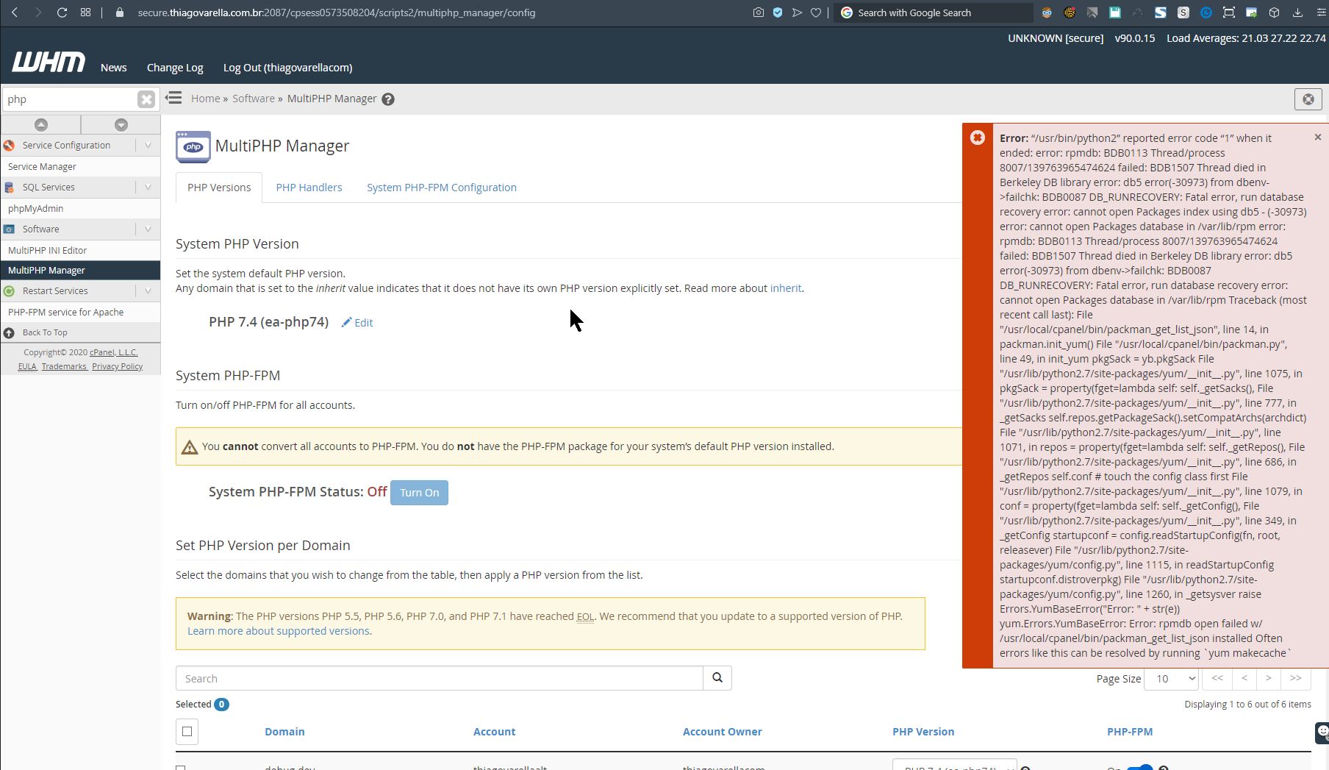Viewport: 1329px width, 770px height.
Task: Click the heart bookmark icon
Action: coord(816,13)
